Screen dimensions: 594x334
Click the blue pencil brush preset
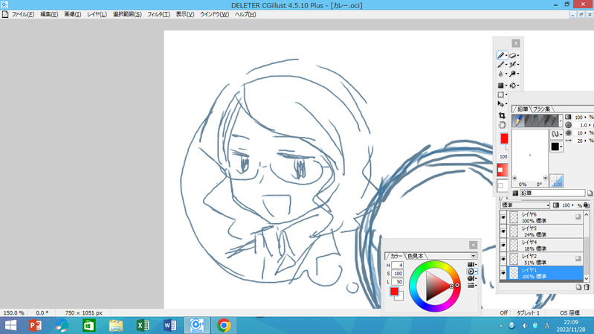tap(518, 121)
